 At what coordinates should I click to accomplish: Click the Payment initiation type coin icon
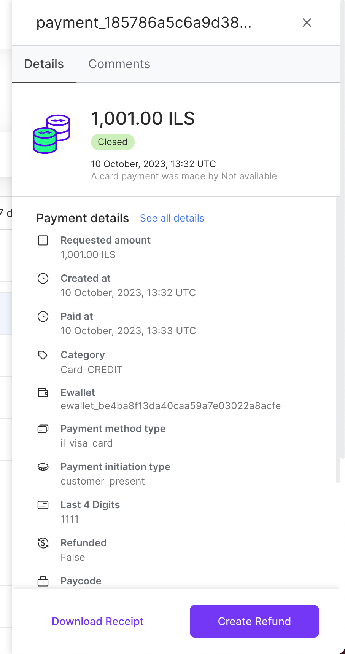(x=43, y=467)
